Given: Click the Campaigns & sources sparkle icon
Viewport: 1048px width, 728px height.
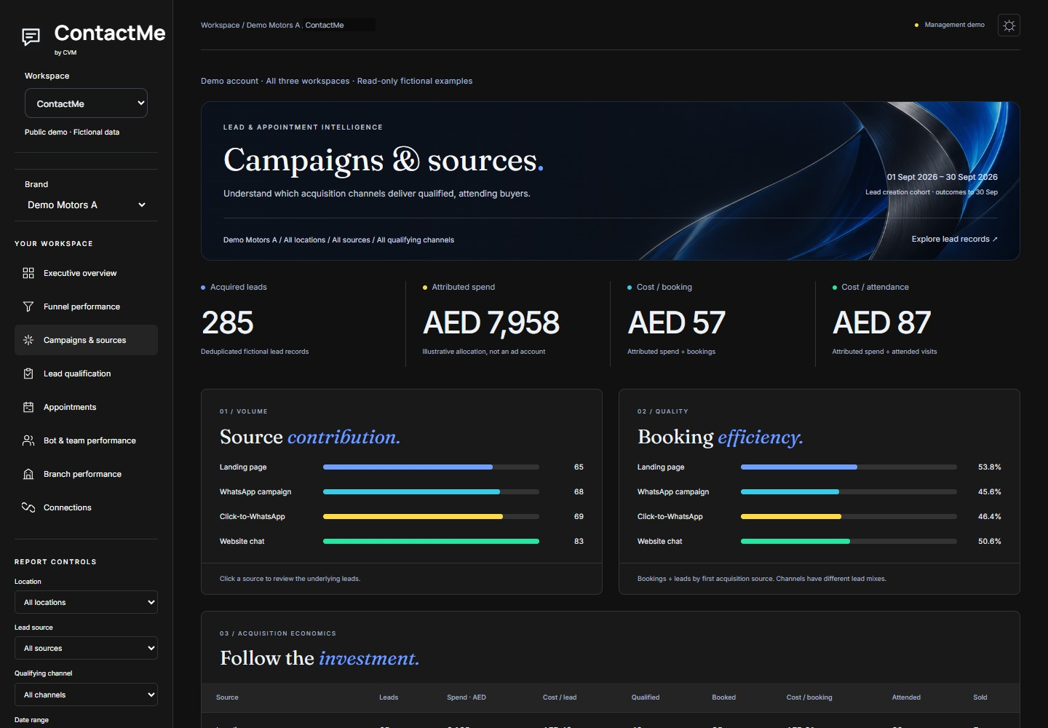Looking at the screenshot, I should tap(28, 340).
